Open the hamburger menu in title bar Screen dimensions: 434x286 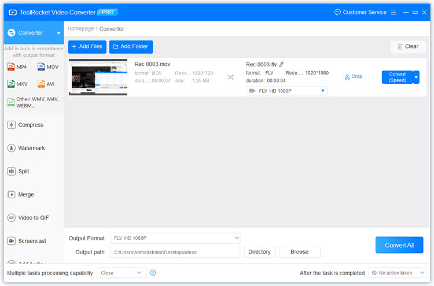(x=393, y=13)
